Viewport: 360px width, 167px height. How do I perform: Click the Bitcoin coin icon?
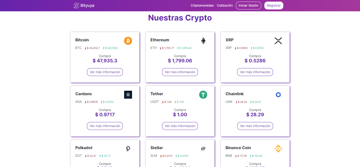(128, 41)
